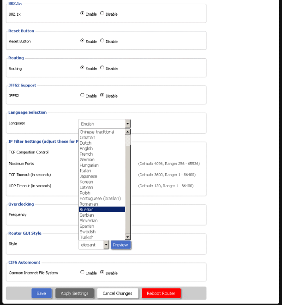Choose Portuguese (brazilian) option

tap(102, 198)
